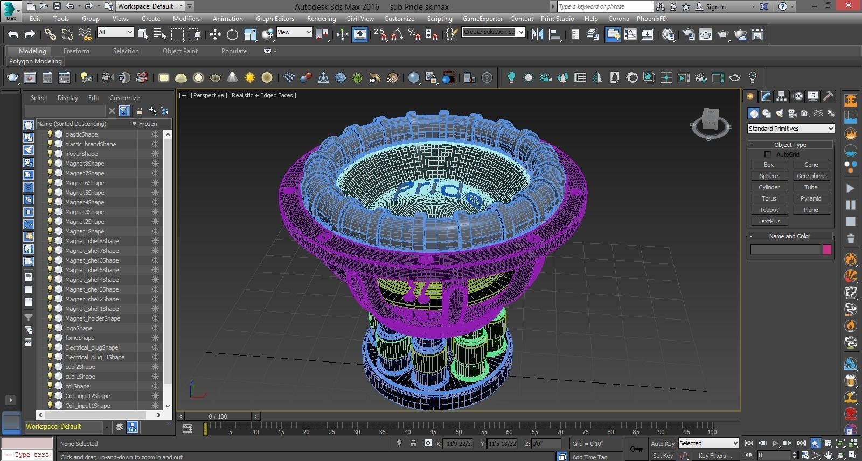Toggle visibility bulb of moverShape
862x461 pixels.
click(x=50, y=154)
